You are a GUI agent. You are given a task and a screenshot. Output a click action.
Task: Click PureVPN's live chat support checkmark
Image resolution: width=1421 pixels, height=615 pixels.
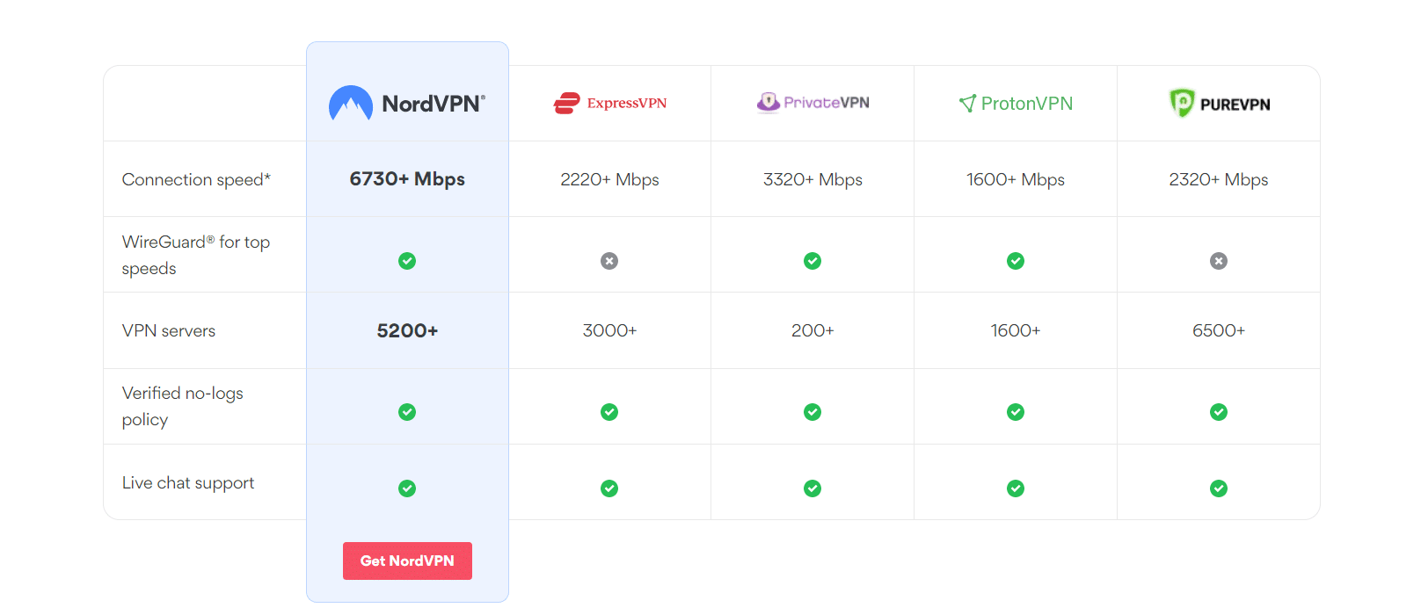[1219, 488]
